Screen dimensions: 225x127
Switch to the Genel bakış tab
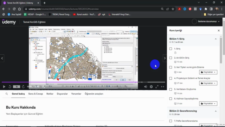click(x=18, y=94)
